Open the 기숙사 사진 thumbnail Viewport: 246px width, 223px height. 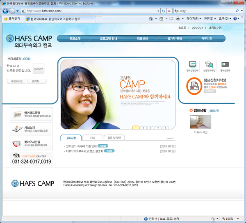(200, 122)
